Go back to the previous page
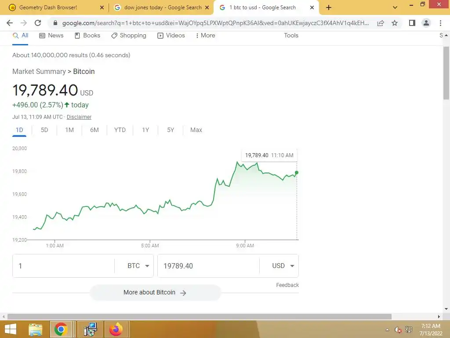The image size is (450, 338). [x=10, y=23]
